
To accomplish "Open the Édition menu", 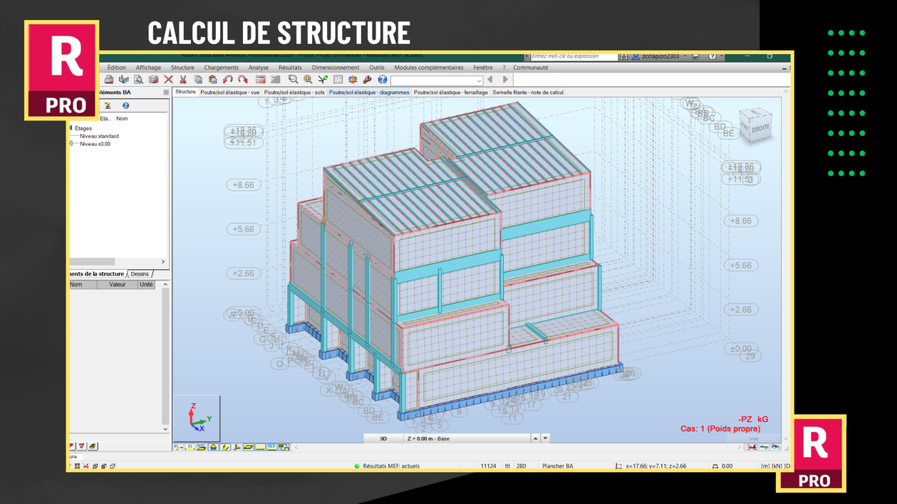I will (117, 68).
